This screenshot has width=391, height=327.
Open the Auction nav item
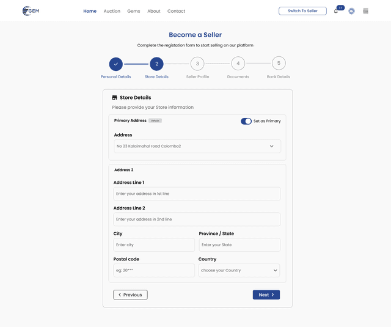click(x=112, y=11)
